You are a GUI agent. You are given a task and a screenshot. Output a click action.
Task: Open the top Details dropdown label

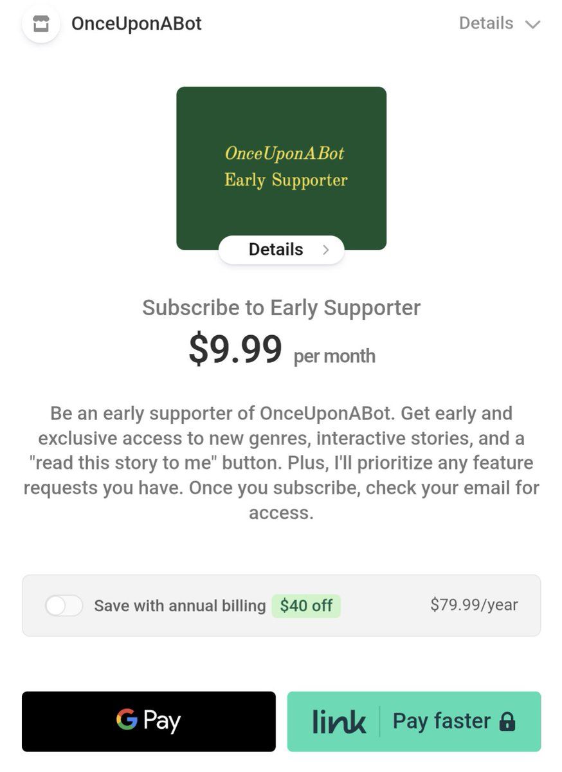(x=486, y=24)
